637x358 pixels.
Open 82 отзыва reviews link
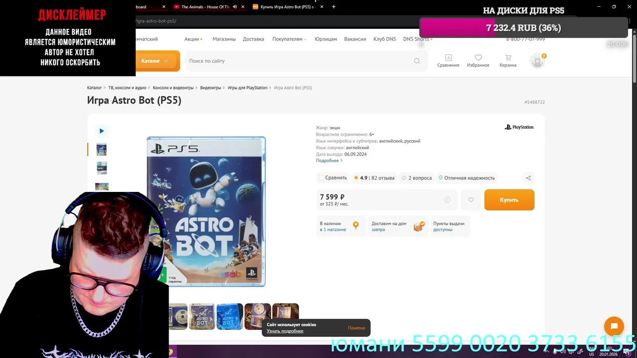pos(383,178)
